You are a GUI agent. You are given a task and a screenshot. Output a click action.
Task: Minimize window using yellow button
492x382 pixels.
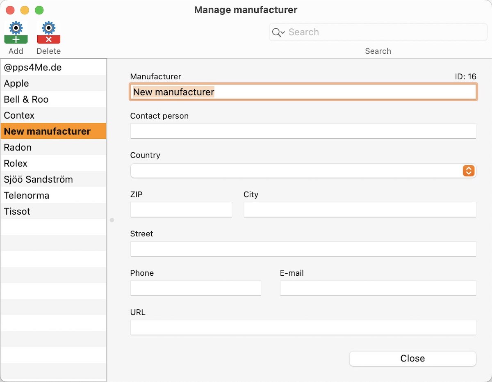click(25, 10)
